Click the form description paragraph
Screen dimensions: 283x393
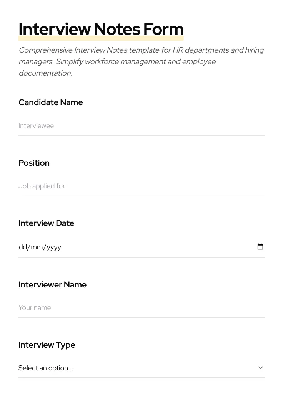[x=141, y=61]
